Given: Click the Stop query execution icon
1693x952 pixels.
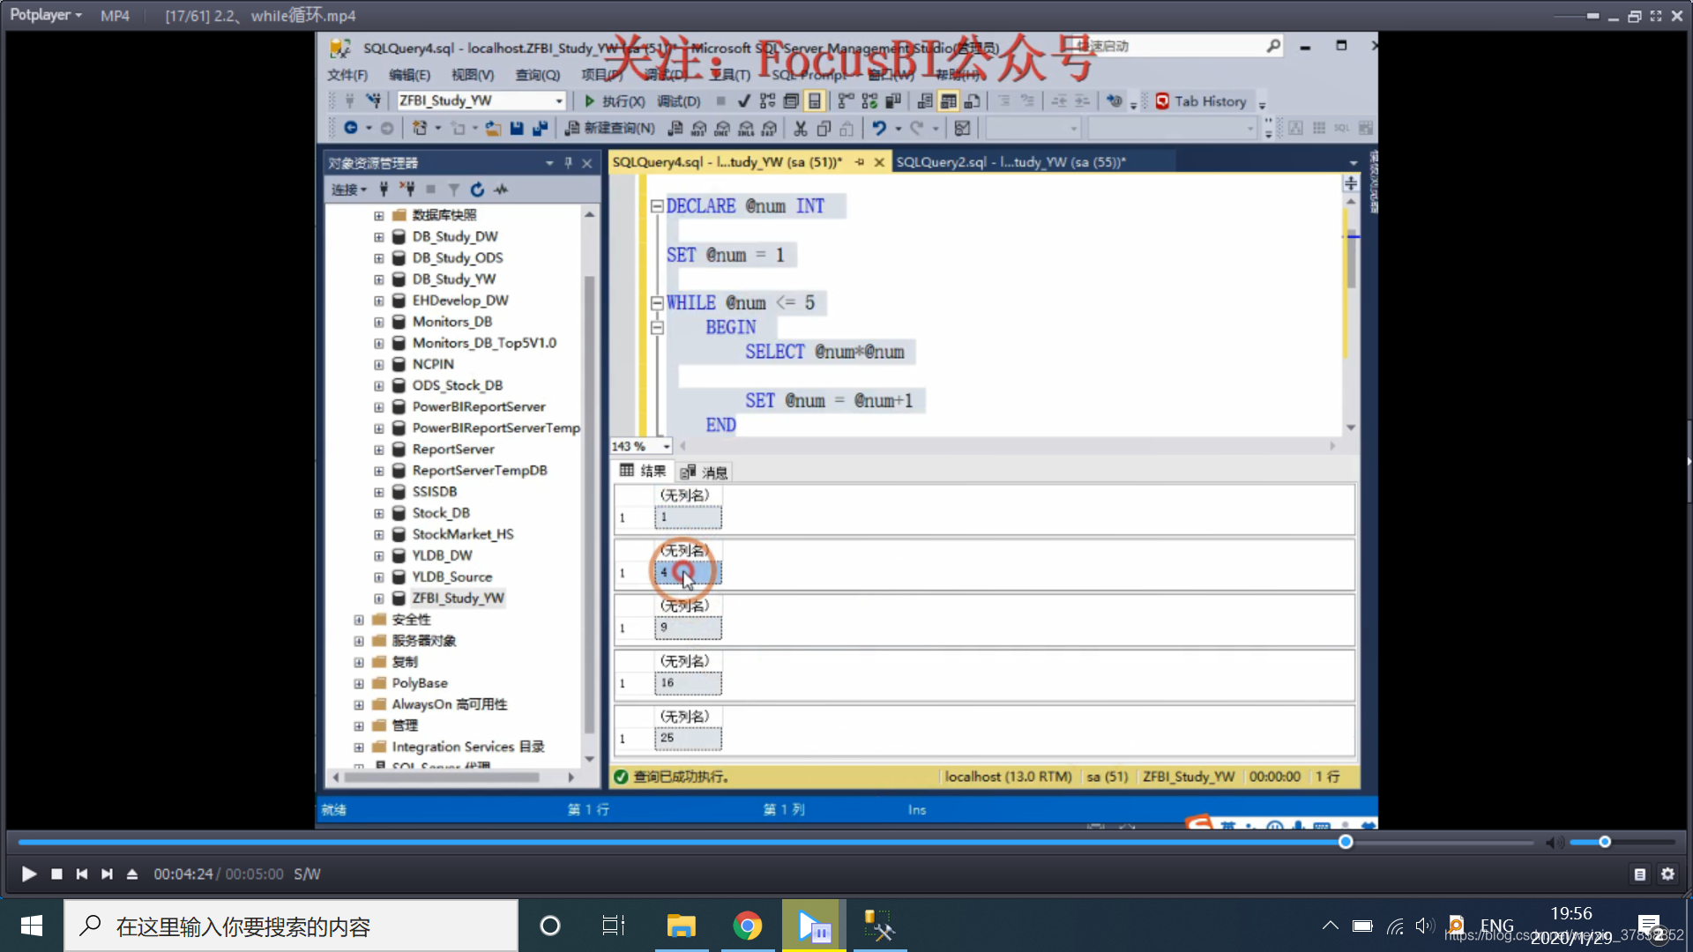Looking at the screenshot, I should coord(719,101).
